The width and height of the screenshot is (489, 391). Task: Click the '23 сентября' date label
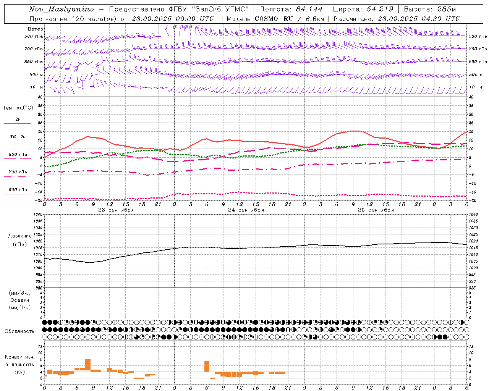(x=116, y=210)
